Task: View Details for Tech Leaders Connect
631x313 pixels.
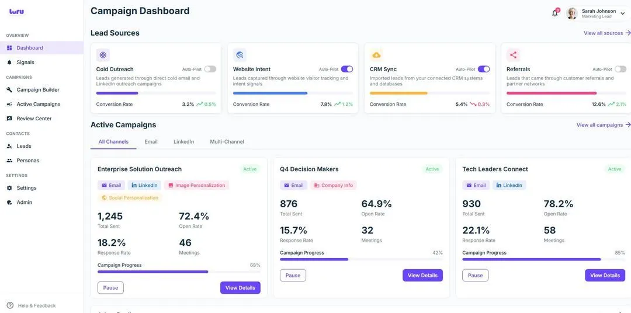Action: tap(605, 275)
